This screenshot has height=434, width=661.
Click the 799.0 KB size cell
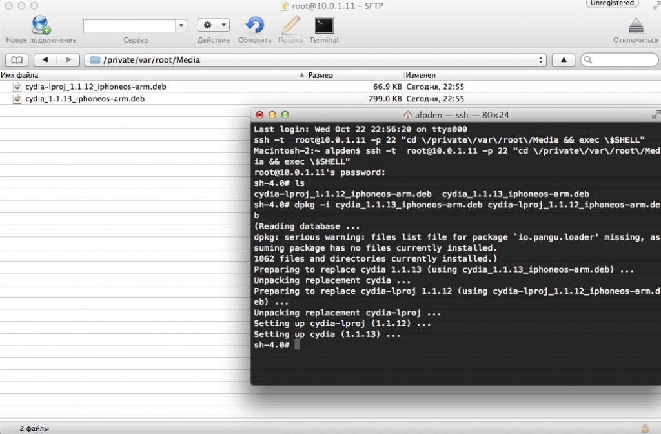[x=385, y=99]
